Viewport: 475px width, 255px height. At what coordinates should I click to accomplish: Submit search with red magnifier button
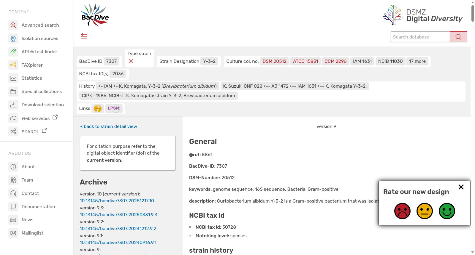click(458, 37)
